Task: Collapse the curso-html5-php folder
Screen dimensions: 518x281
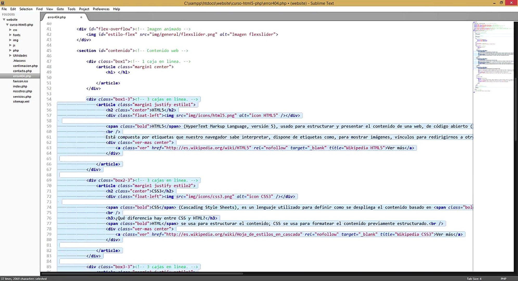Action: click(7, 25)
